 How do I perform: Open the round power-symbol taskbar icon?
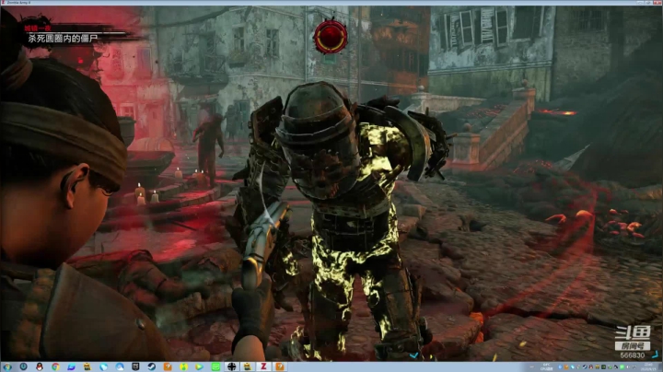(x=23, y=366)
